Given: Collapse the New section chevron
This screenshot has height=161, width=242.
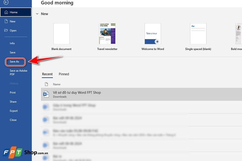Looking at the screenshot, I should pos(37,14).
